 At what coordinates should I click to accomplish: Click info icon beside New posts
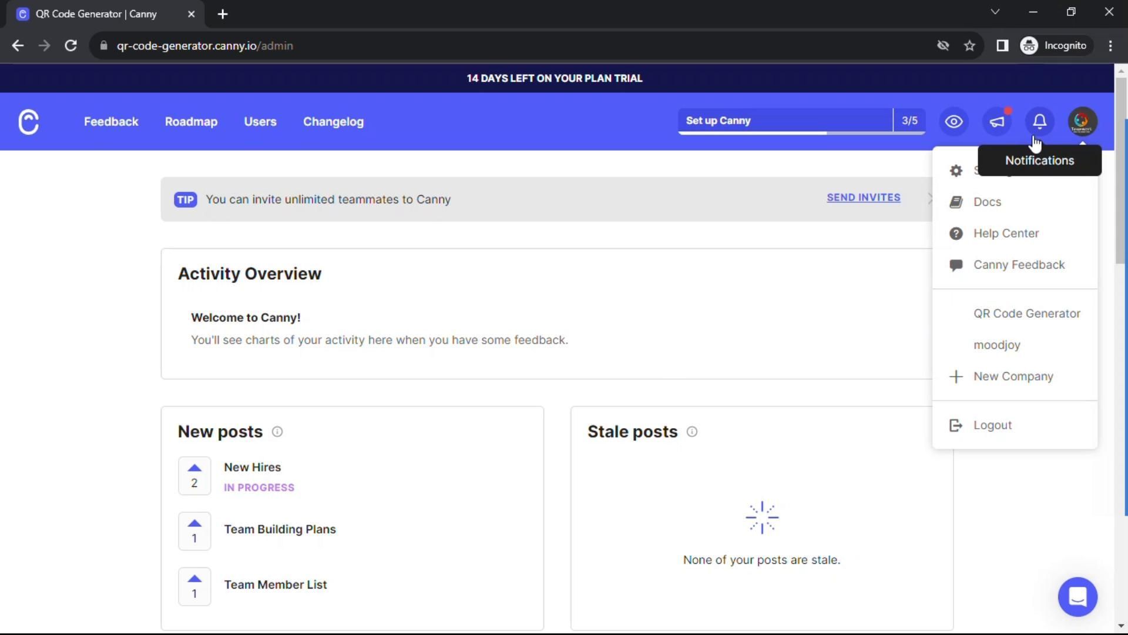[277, 432]
